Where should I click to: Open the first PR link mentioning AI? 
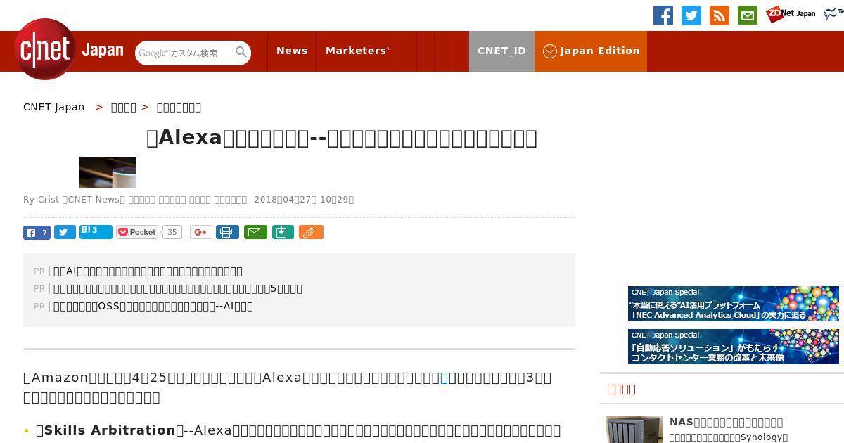pyautogui.click(x=148, y=271)
